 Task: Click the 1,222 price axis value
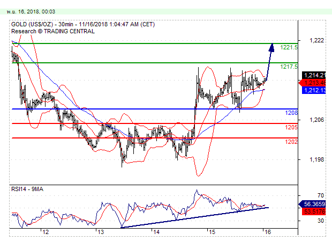coord(316,40)
